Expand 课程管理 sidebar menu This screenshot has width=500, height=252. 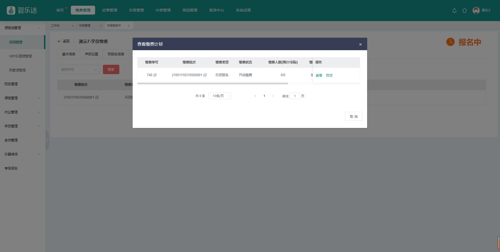coord(39,98)
